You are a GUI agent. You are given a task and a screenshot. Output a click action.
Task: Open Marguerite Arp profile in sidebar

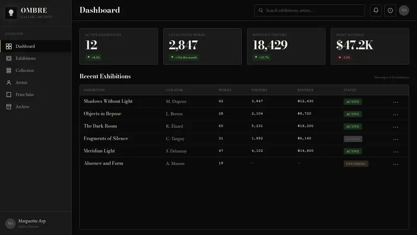(x=35, y=224)
